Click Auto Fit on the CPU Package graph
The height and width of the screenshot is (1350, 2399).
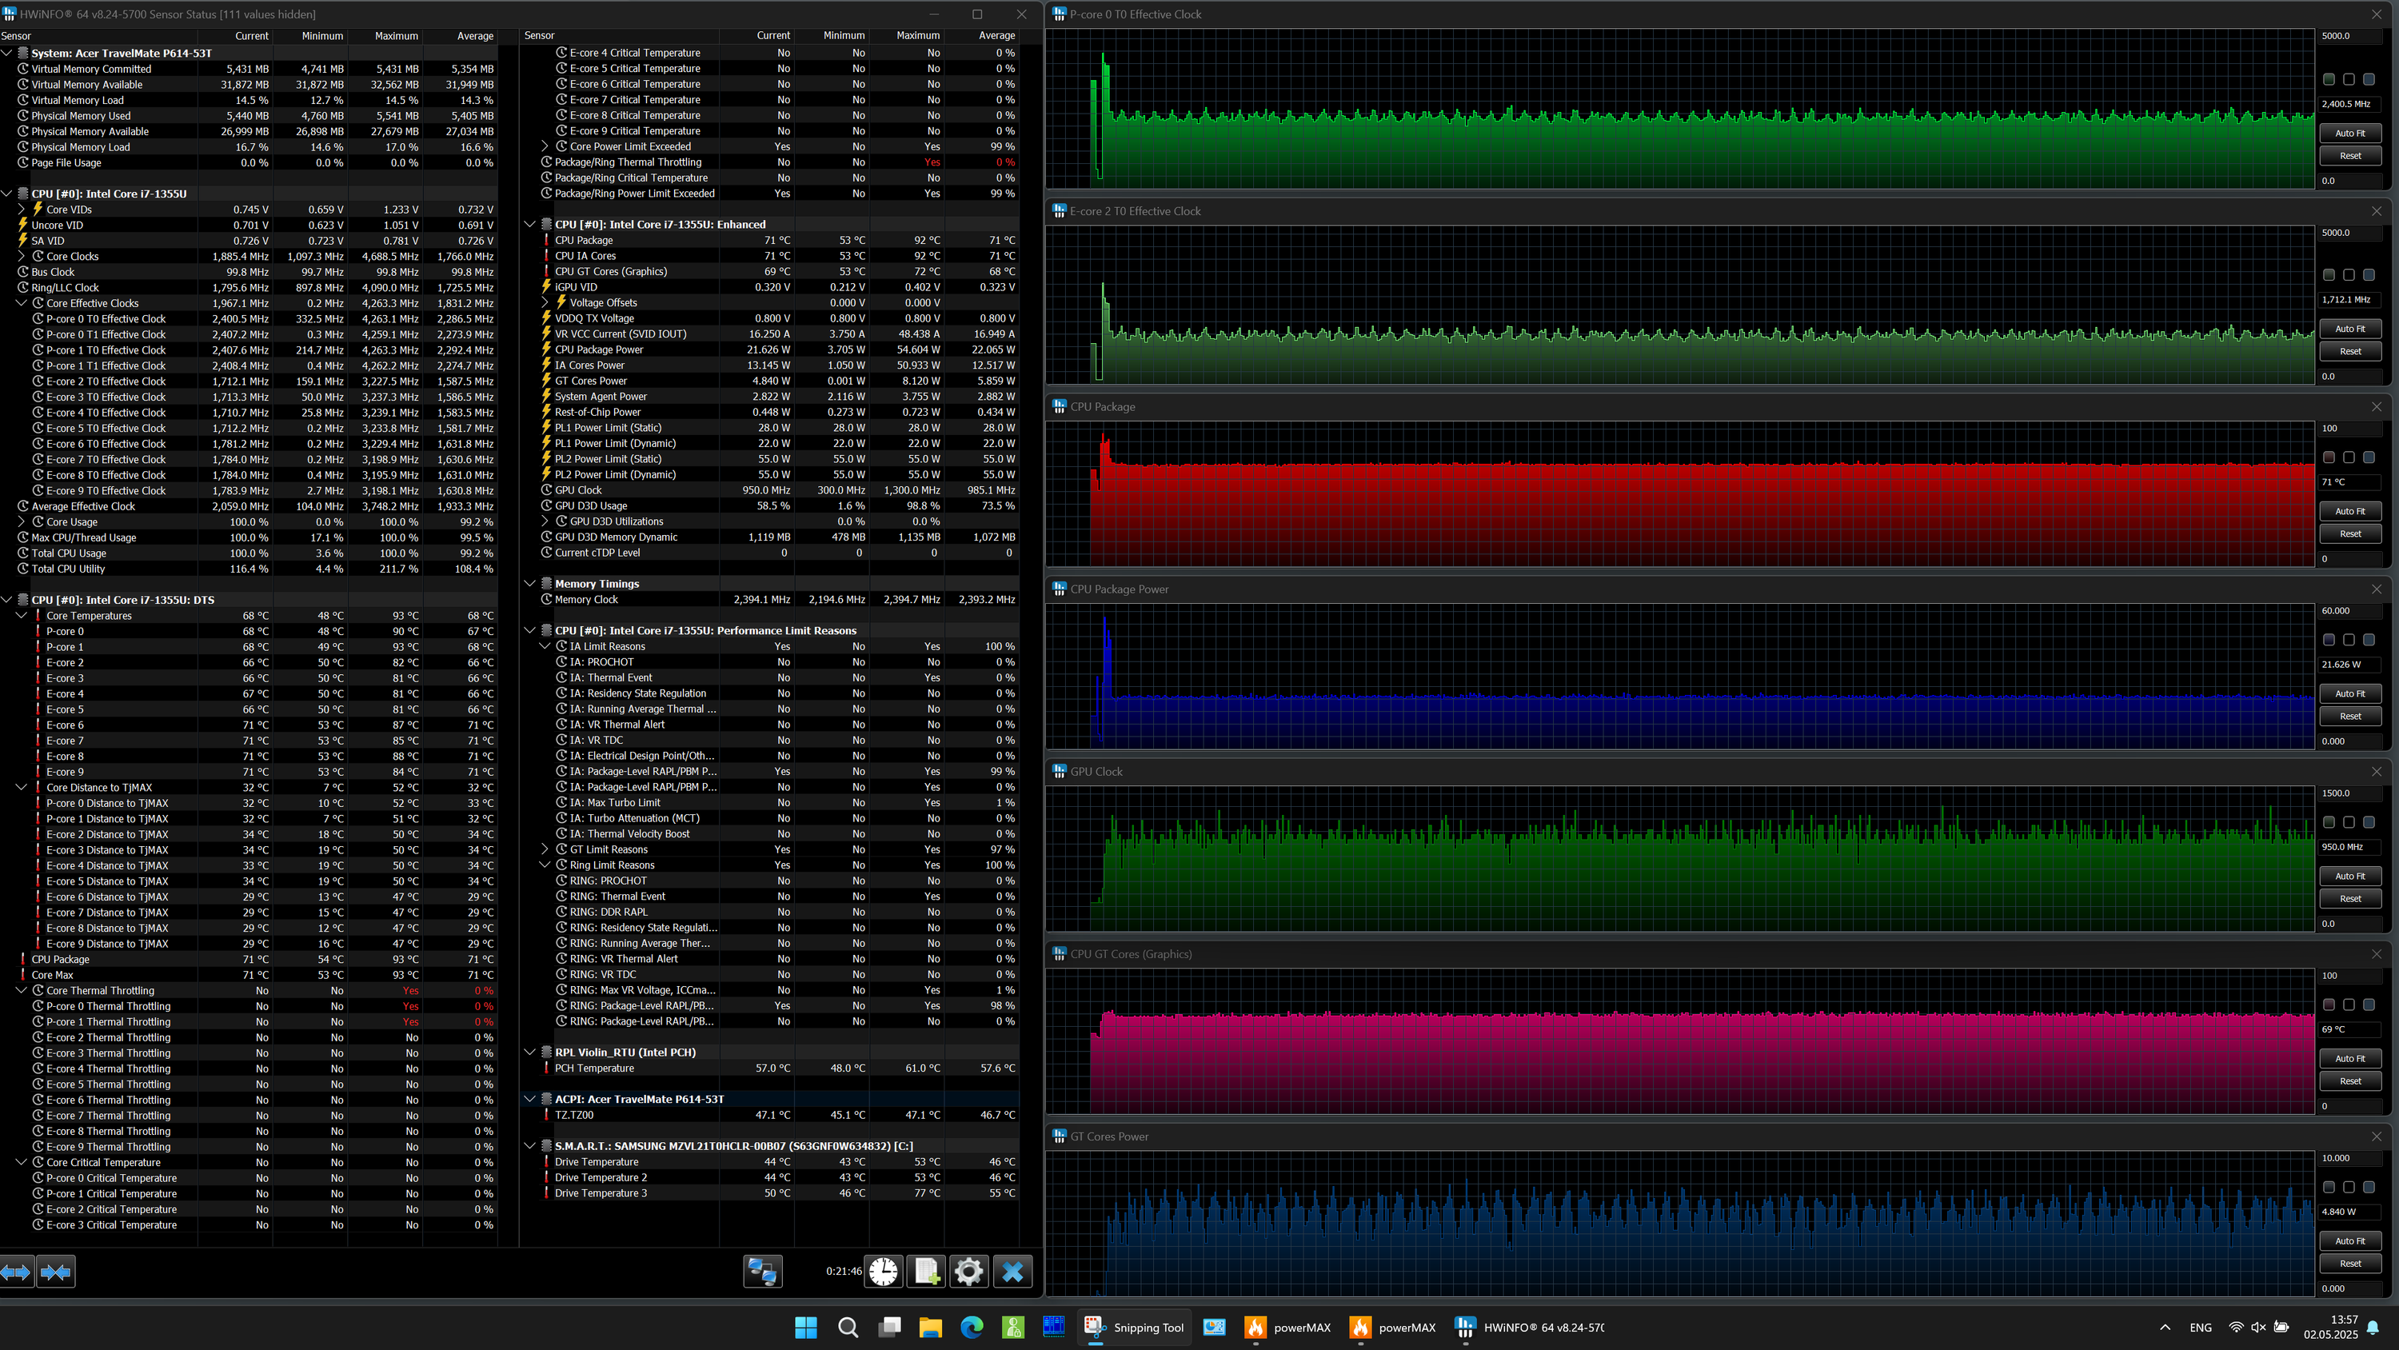[x=2349, y=510]
